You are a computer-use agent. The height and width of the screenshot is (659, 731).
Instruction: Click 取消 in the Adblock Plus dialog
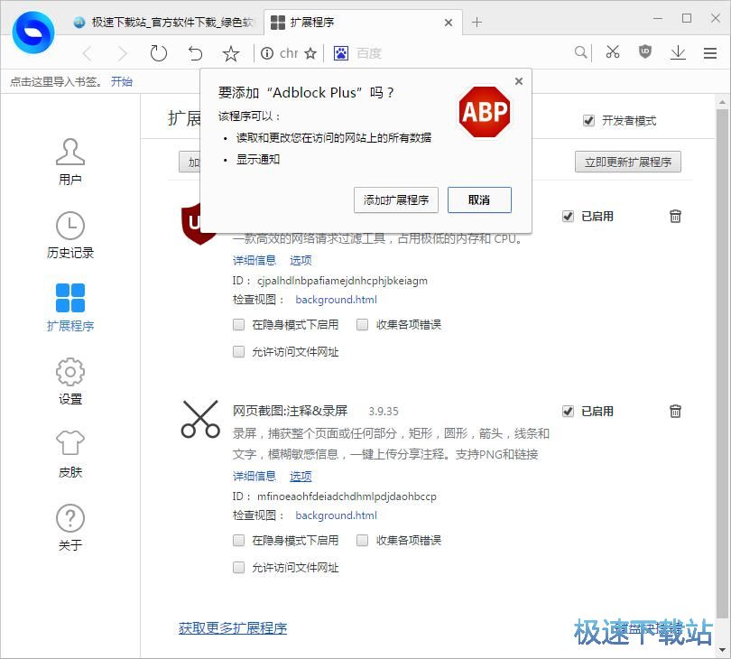479,200
